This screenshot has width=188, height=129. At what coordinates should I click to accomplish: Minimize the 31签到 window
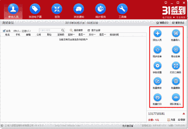[172, 3]
